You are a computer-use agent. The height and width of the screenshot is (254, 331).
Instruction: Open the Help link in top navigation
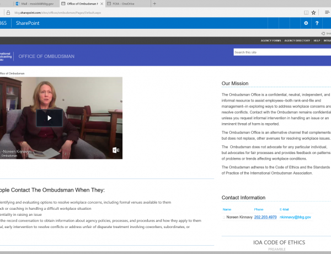pos(317,40)
